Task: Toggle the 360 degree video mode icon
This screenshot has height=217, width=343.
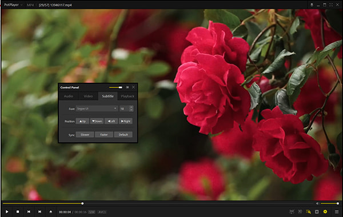Action: (292, 211)
